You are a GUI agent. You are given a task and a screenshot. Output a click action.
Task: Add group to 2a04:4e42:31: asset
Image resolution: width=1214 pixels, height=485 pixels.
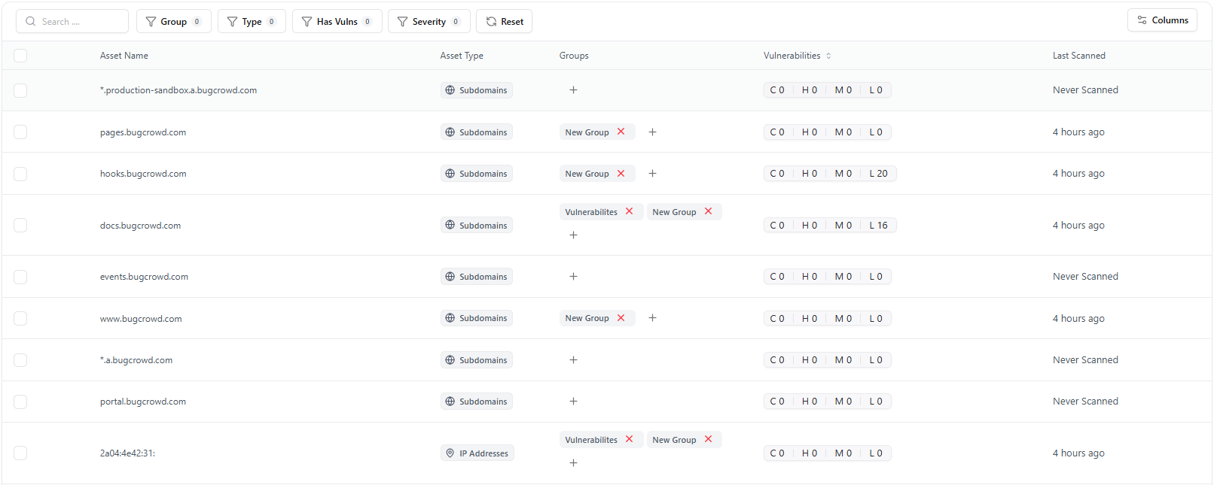click(573, 463)
